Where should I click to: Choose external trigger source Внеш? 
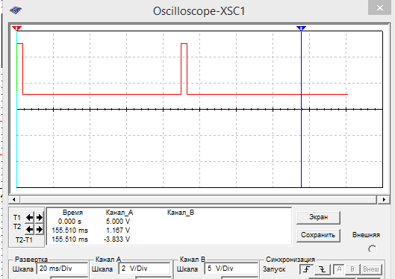coord(371,269)
